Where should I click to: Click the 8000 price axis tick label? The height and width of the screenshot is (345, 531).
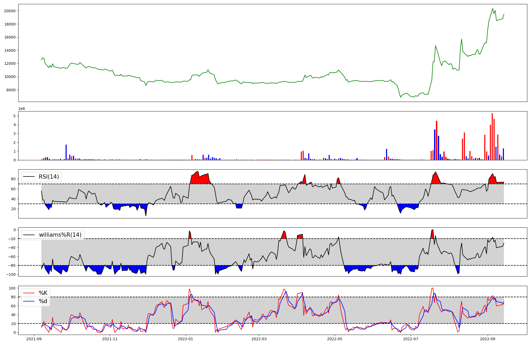point(11,90)
